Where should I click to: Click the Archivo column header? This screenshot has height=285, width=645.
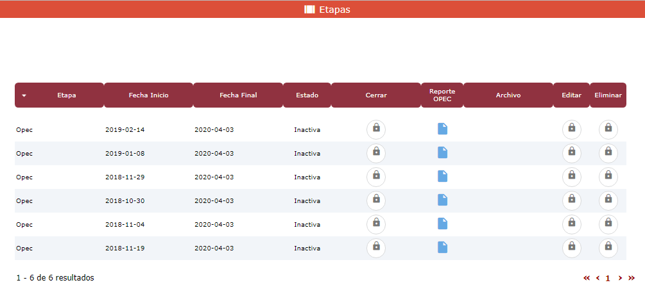coord(508,95)
